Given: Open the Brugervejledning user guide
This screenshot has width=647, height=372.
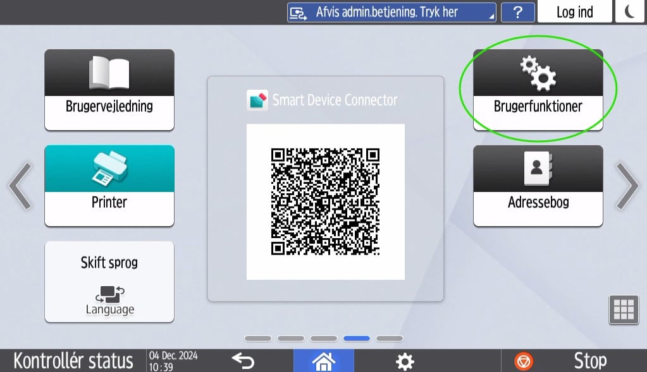Looking at the screenshot, I should [x=109, y=90].
